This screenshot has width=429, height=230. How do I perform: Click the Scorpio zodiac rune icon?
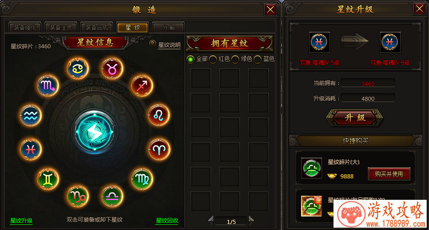pyautogui.click(x=48, y=85)
